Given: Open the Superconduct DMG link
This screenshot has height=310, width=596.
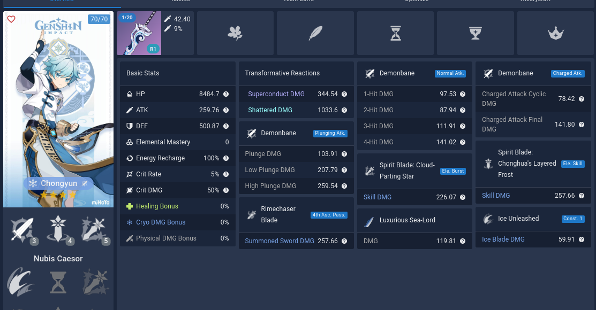Looking at the screenshot, I should click(276, 94).
